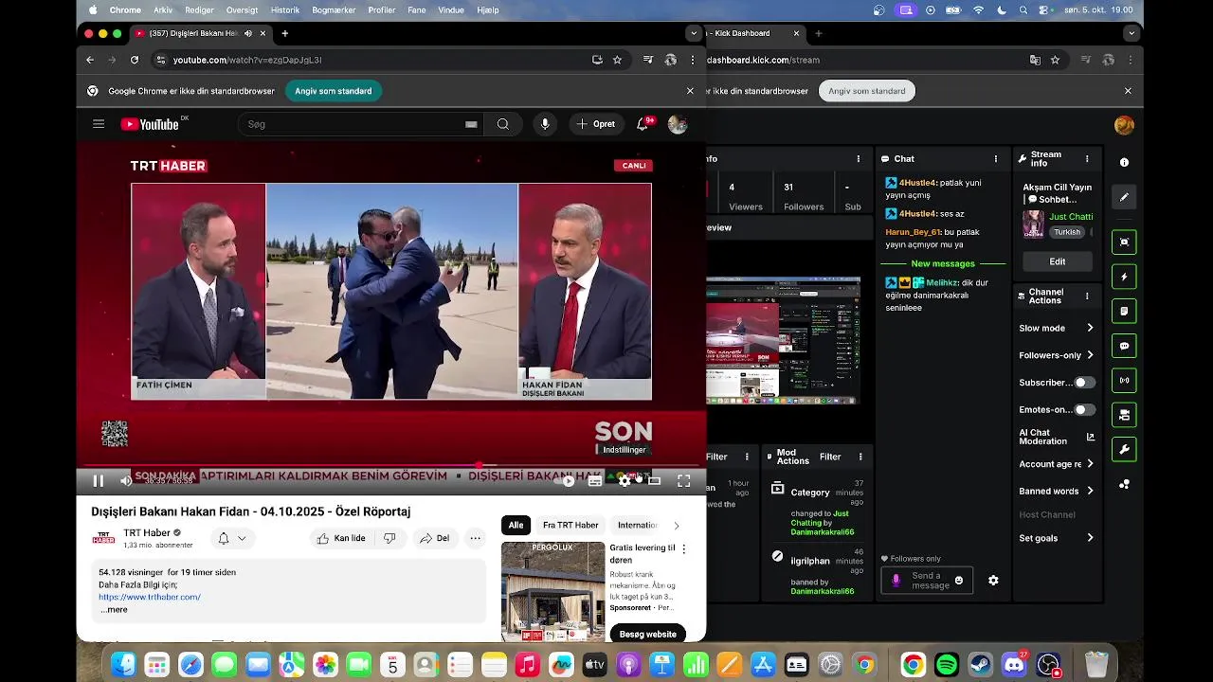
Task: Expand Set goals option
Action: click(x=1057, y=538)
